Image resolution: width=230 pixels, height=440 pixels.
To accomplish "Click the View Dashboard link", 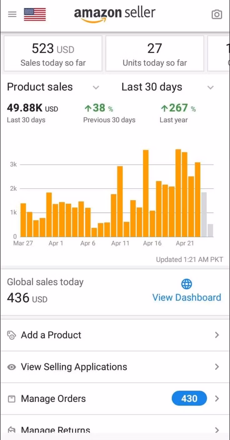I will [187, 297].
